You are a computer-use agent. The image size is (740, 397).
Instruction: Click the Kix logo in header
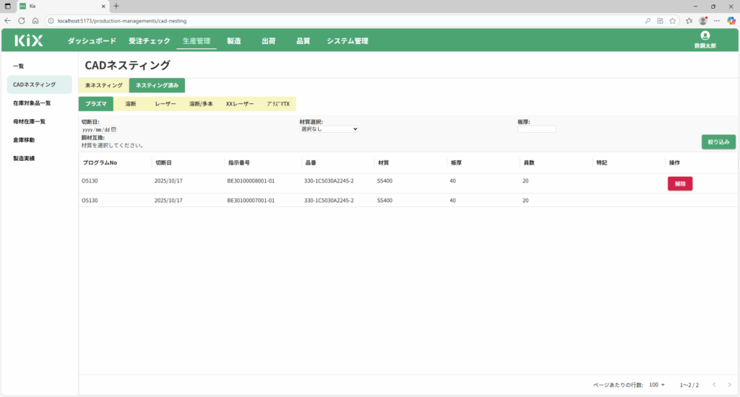(x=29, y=41)
